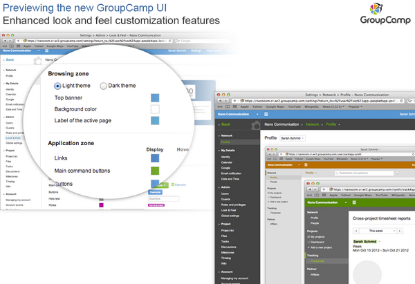Open the reading list book icon in Profile window
The image size is (415, 284).
(x=227, y=106)
